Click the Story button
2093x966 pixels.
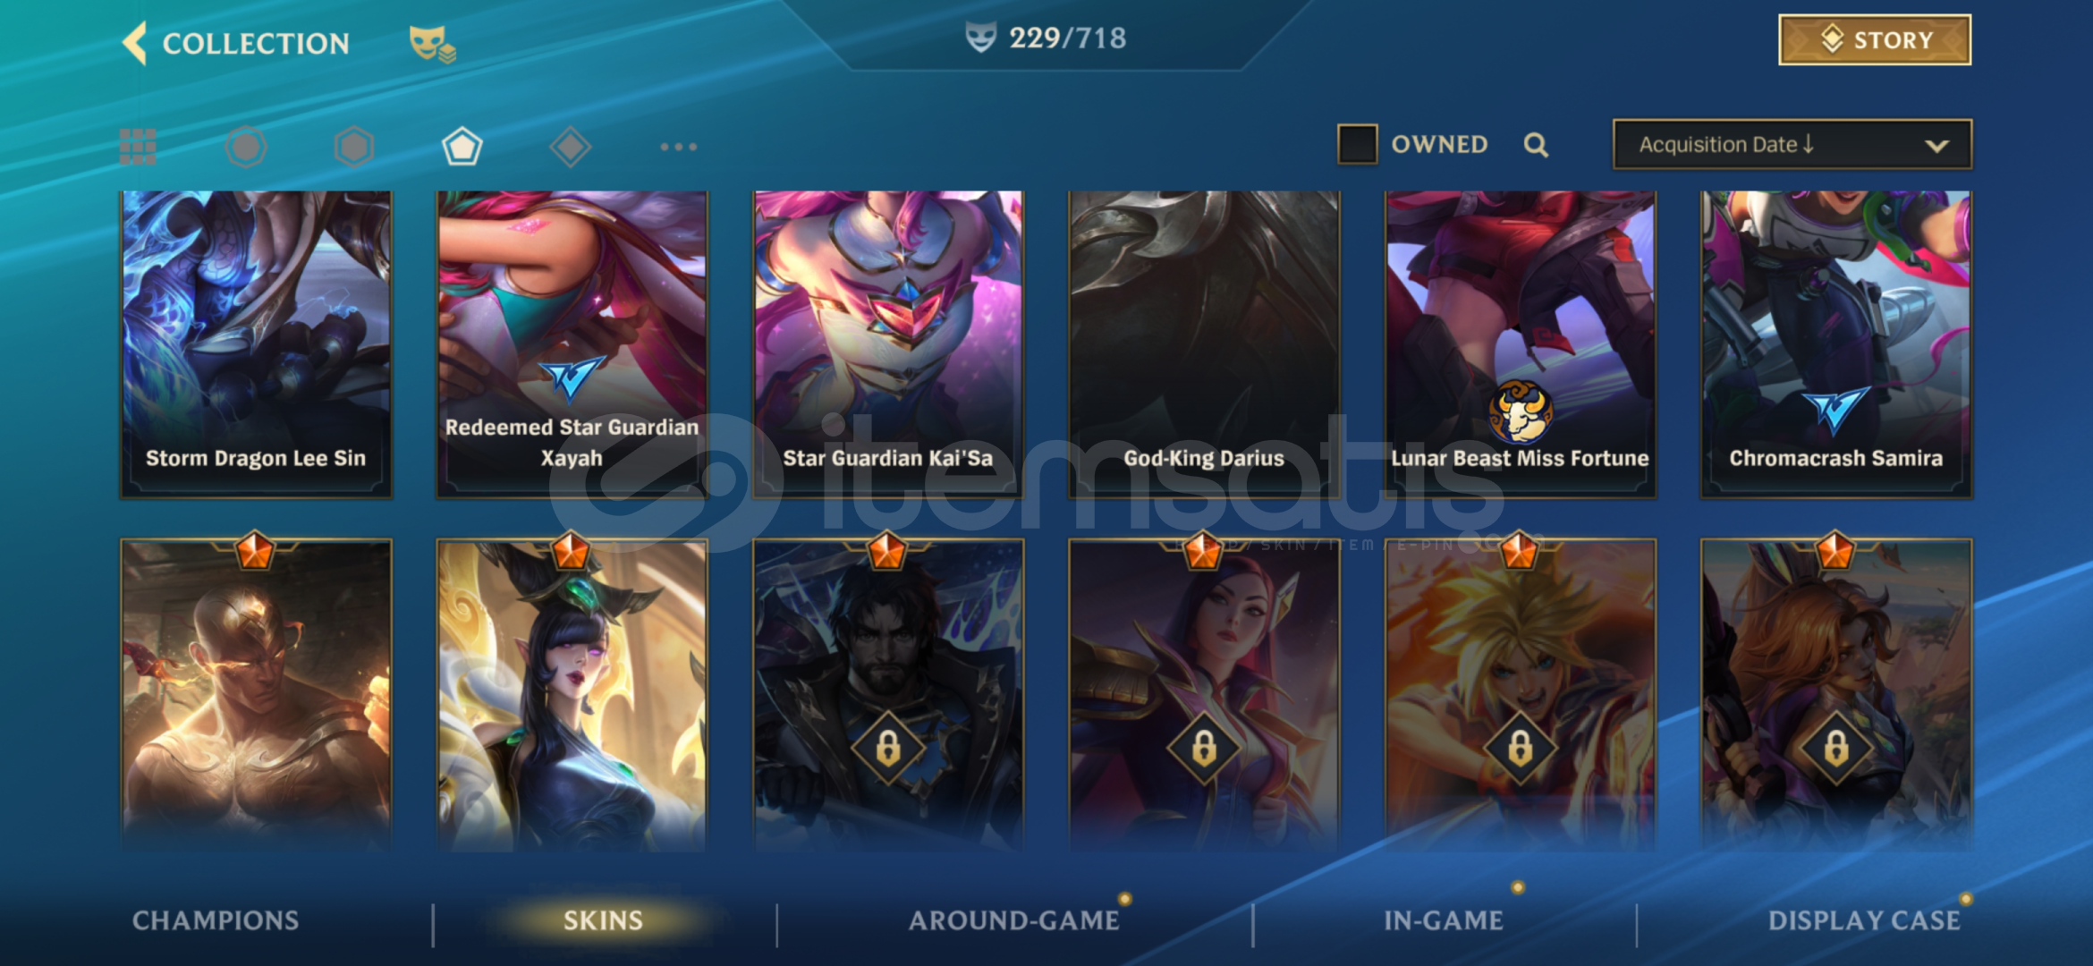[x=1875, y=40]
